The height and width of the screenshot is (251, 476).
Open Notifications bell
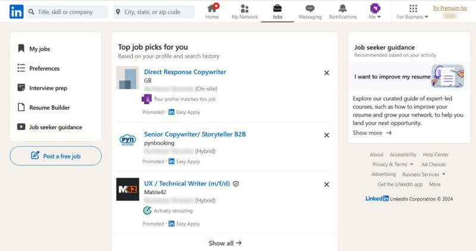(343, 11)
